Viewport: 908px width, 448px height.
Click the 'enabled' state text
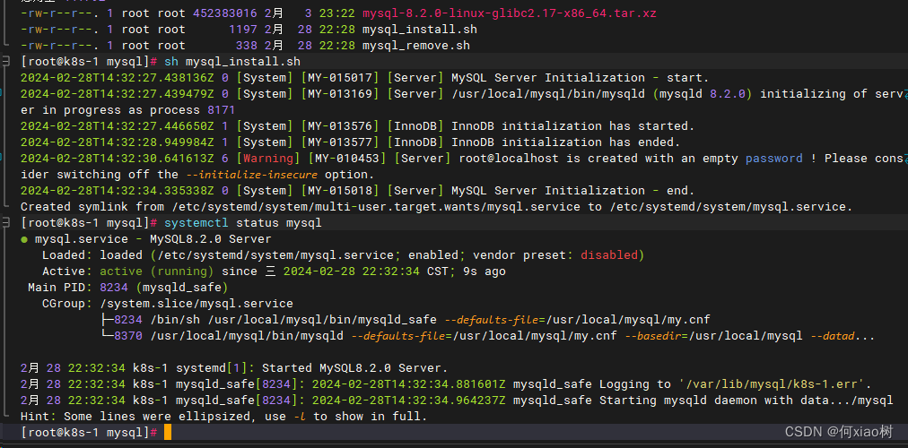pos(433,255)
